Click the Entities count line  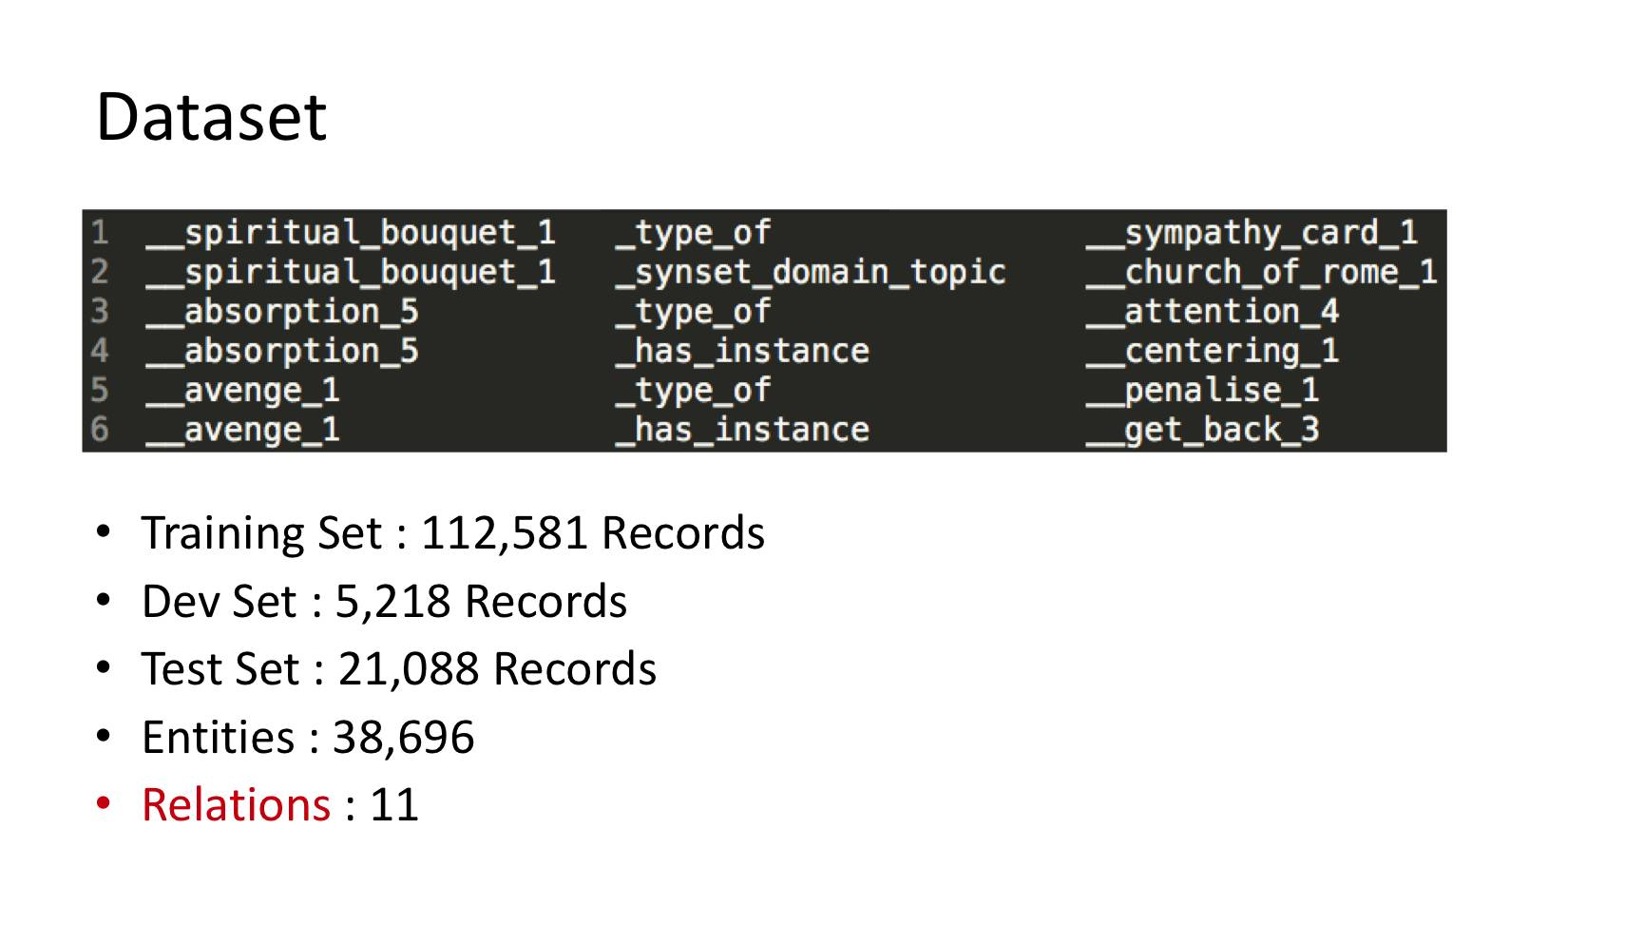click(308, 738)
